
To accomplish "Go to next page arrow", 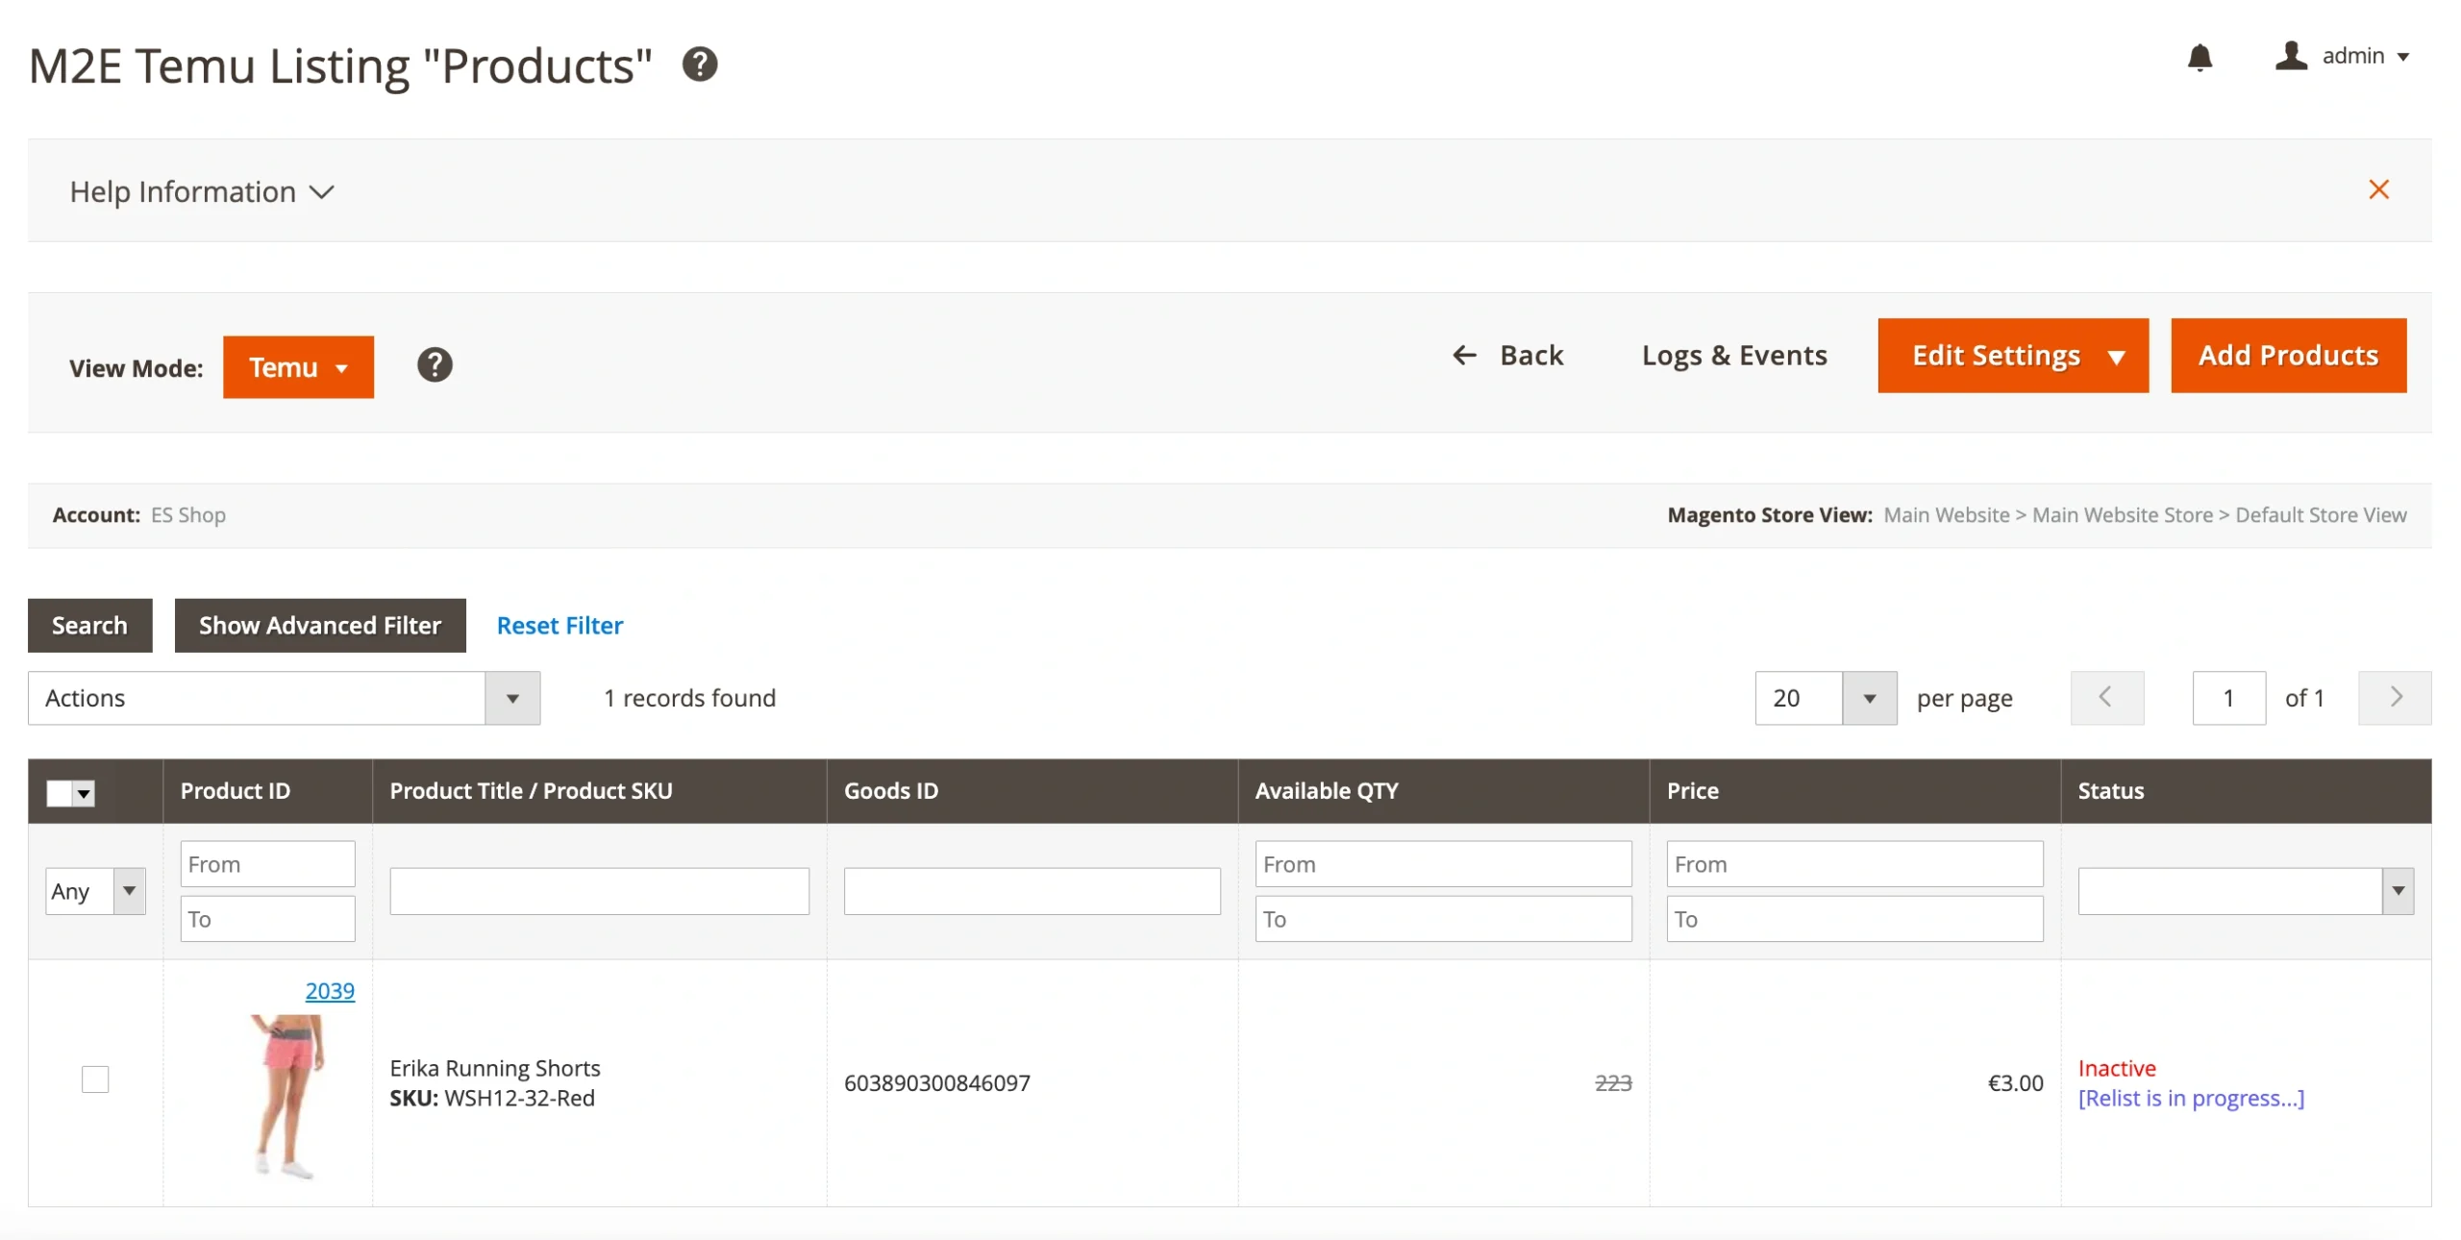I will (x=2395, y=698).
